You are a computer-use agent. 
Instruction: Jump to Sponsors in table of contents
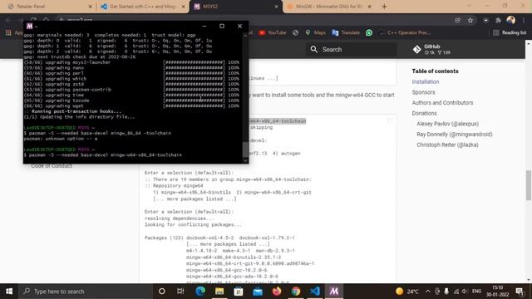(423, 92)
